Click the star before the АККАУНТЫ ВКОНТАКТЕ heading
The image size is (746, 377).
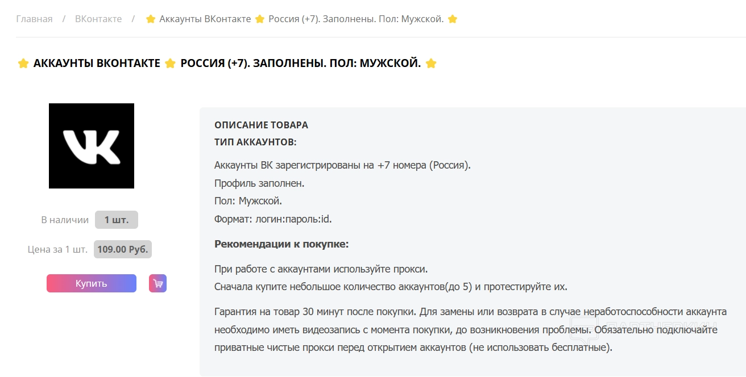(23, 64)
